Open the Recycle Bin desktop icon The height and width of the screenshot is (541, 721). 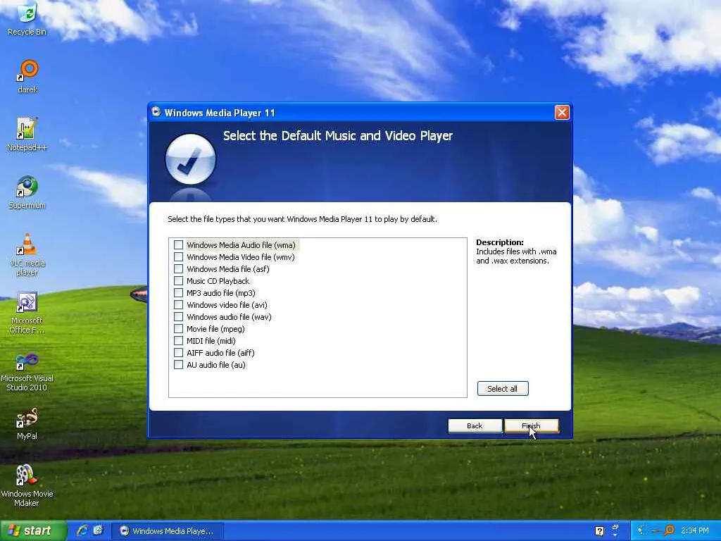[x=27, y=18]
